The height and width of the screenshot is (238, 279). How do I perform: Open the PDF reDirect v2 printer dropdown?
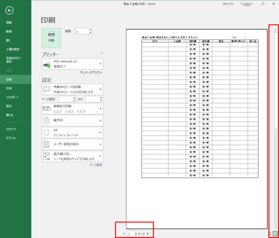(72, 64)
